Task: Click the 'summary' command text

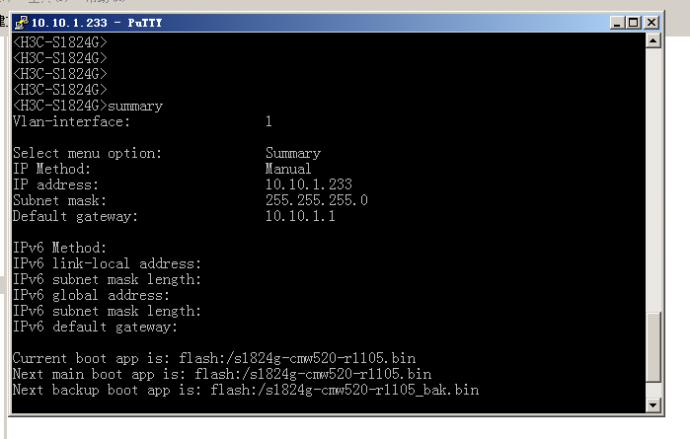Action: coord(135,106)
